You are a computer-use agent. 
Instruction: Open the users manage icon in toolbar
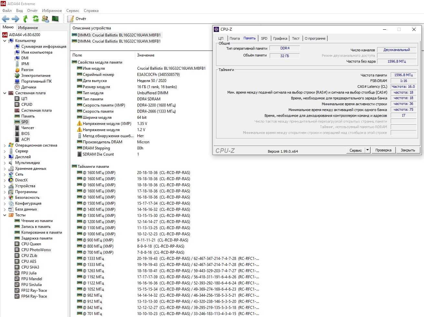(45, 19)
